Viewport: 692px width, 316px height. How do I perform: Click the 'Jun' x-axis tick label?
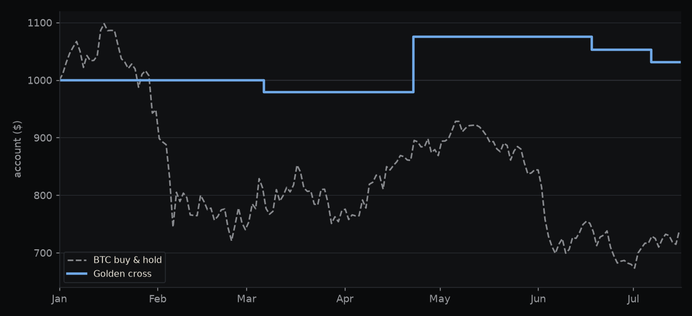tap(538, 298)
